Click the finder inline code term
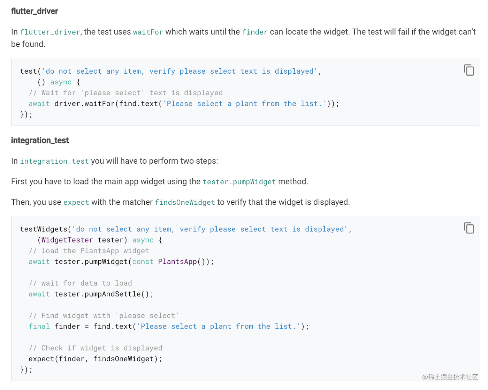Viewport: 488px width, 390px height. (255, 32)
